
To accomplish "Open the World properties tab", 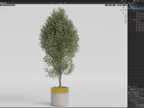I will click(x=129, y=101).
